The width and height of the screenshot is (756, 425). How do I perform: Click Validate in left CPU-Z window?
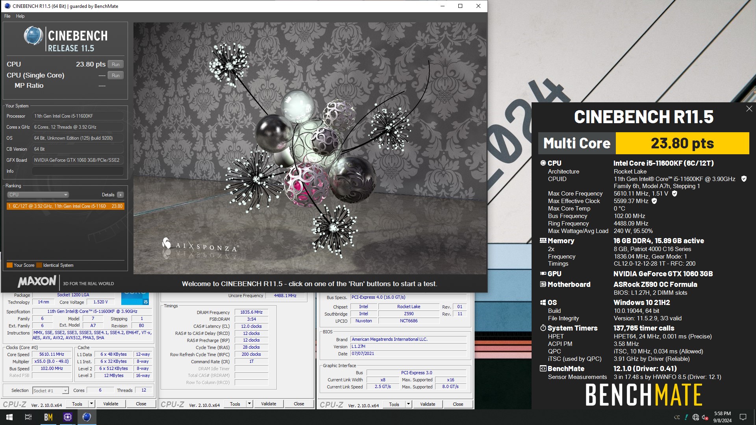coord(111,404)
